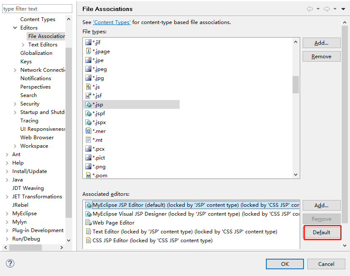Select JRebel in the preference tree

click(20, 205)
